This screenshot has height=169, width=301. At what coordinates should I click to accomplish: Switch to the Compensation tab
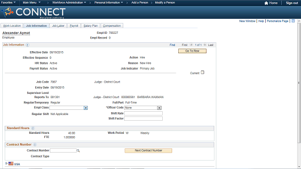pos(112,26)
